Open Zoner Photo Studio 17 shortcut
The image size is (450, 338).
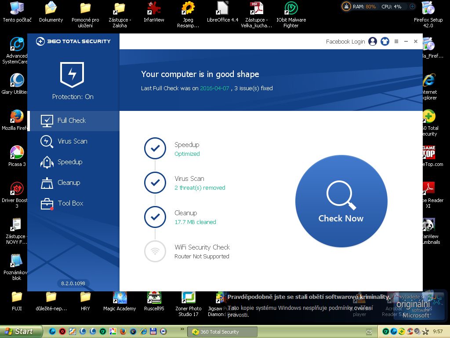pyautogui.click(x=188, y=304)
